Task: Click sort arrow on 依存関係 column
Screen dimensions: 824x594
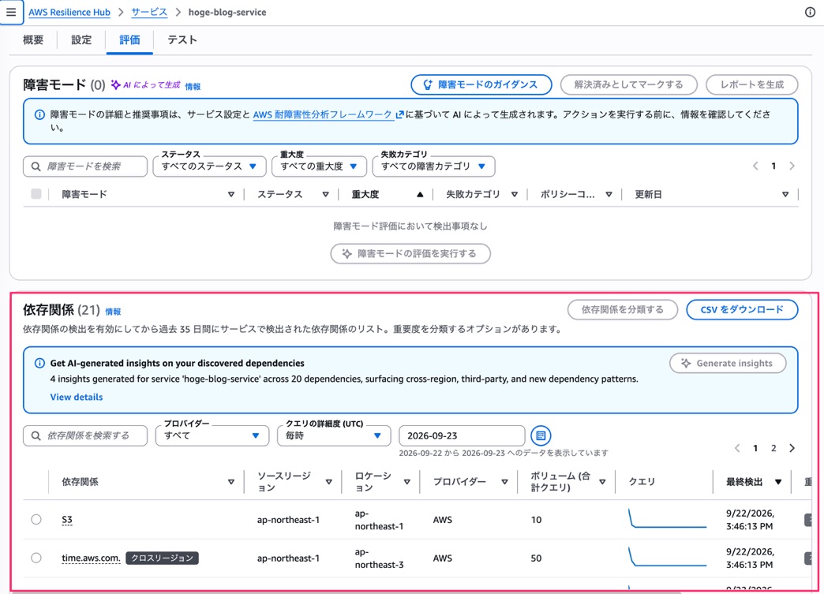Action: (x=231, y=482)
